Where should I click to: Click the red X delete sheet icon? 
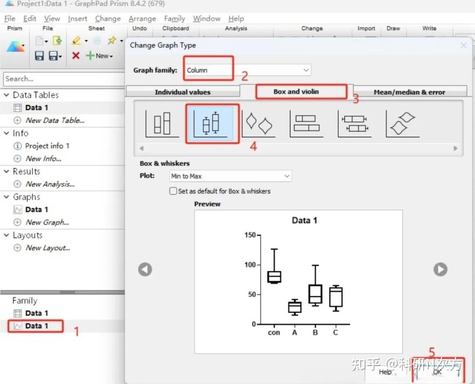pyautogui.click(x=76, y=55)
